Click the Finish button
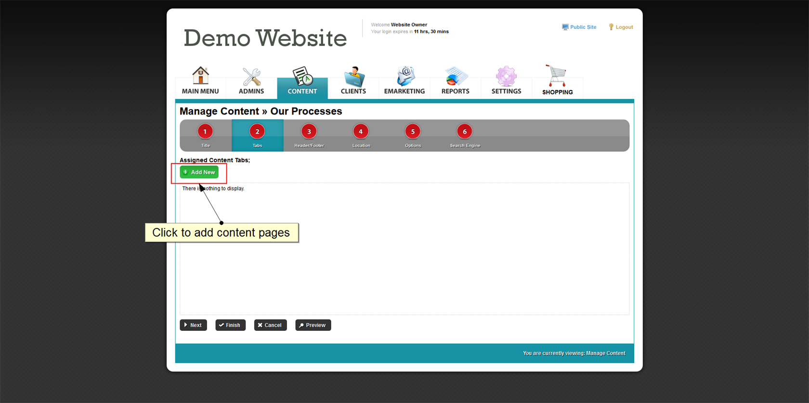The height and width of the screenshot is (403, 809). pos(230,325)
